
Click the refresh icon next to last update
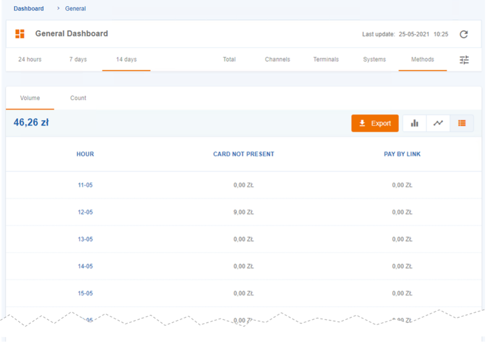point(464,34)
